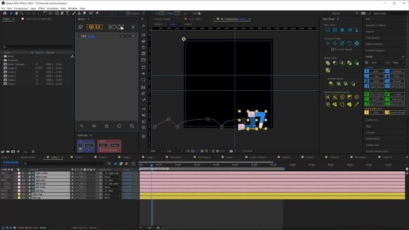The width and height of the screenshot is (409, 230).
Task: Toggle visibility of the left Ankle layer
Action: 3,183
